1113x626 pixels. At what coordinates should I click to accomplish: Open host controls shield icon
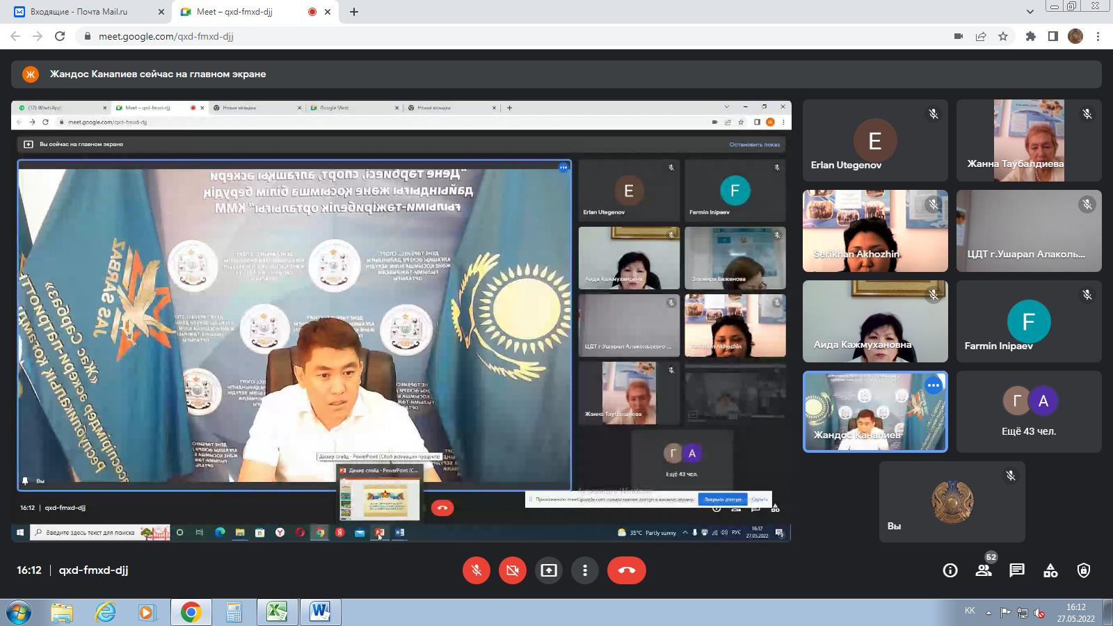click(x=1084, y=570)
